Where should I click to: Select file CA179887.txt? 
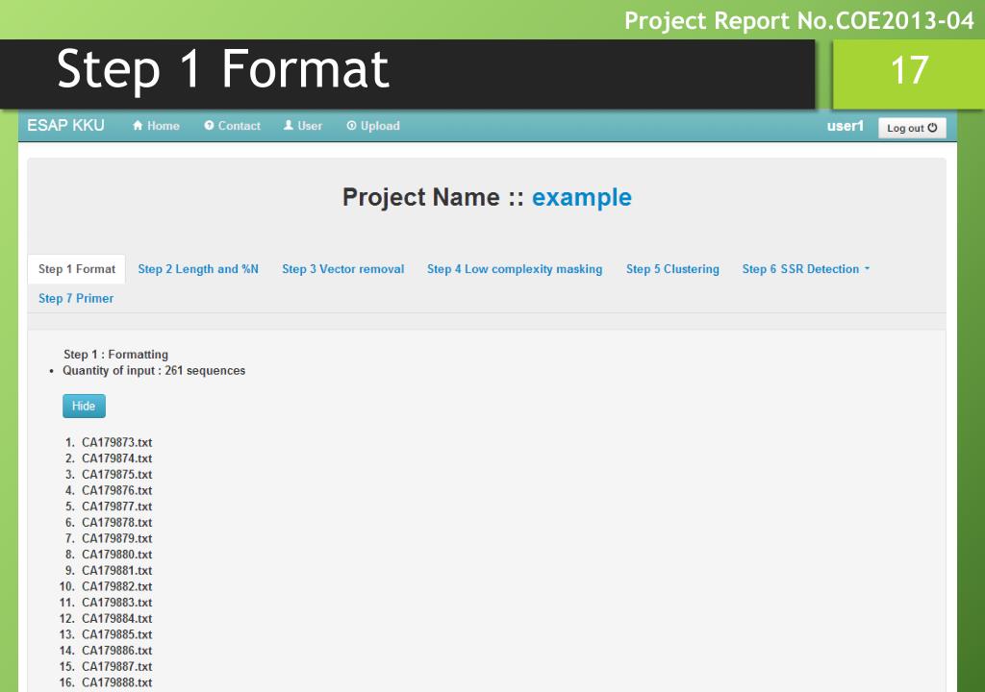pyautogui.click(x=116, y=666)
